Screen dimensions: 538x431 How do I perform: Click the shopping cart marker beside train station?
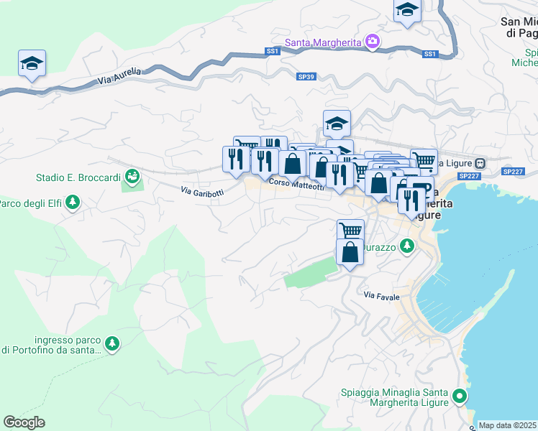pos(424,160)
